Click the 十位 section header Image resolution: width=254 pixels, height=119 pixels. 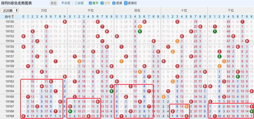[x=184, y=10]
